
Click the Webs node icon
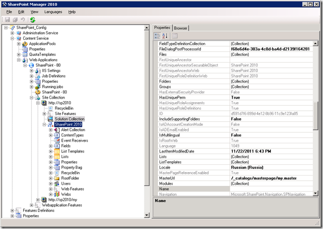[57, 194]
